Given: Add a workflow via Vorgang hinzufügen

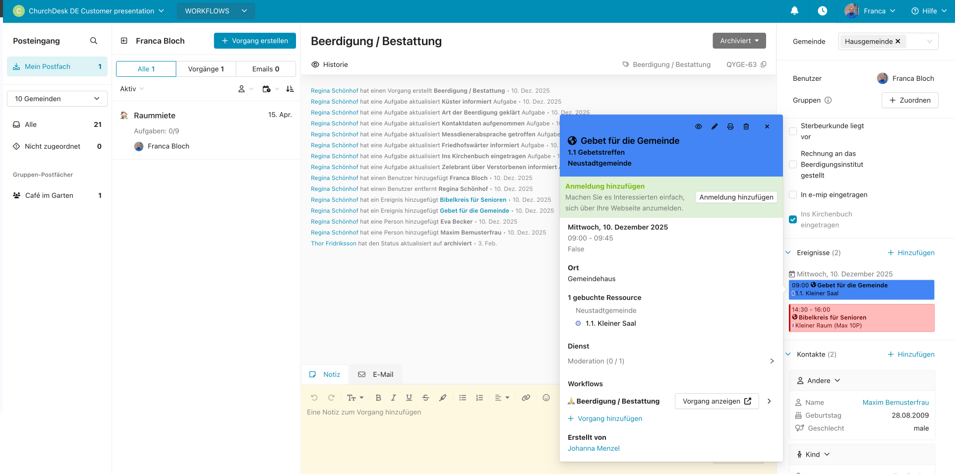Looking at the screenshot, I should click(605, 418).
